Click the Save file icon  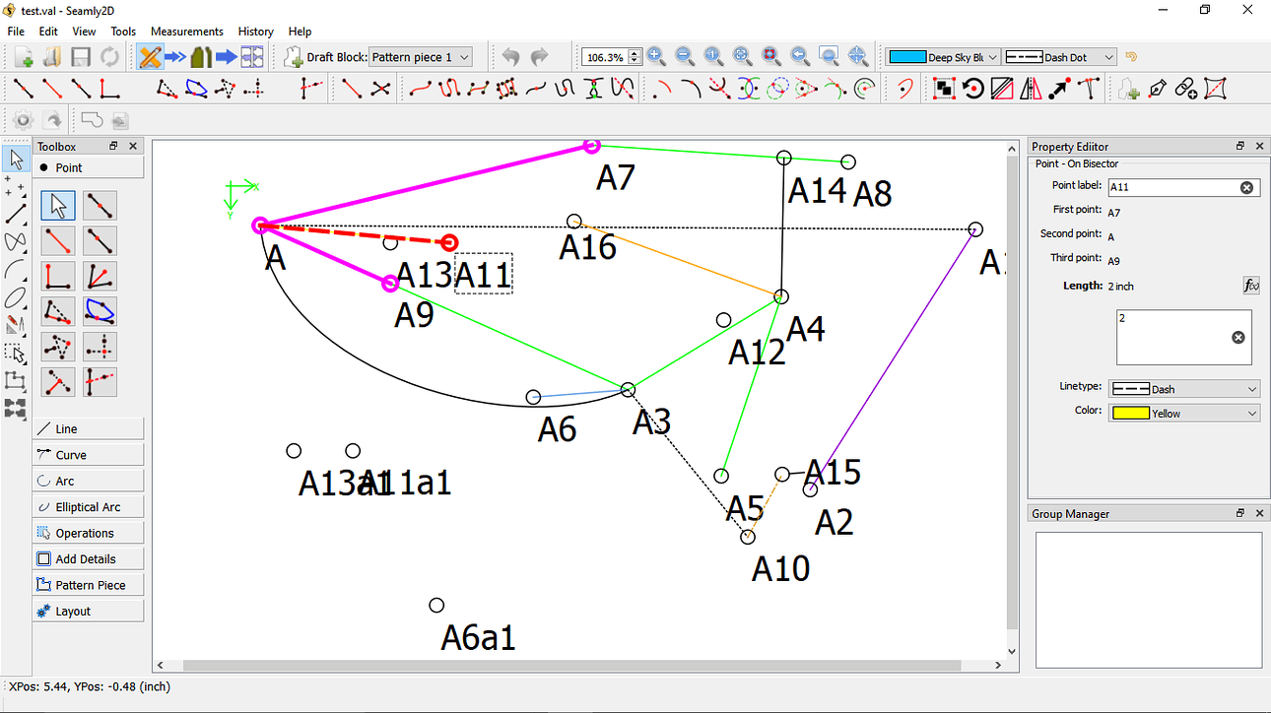click(80, 56)
